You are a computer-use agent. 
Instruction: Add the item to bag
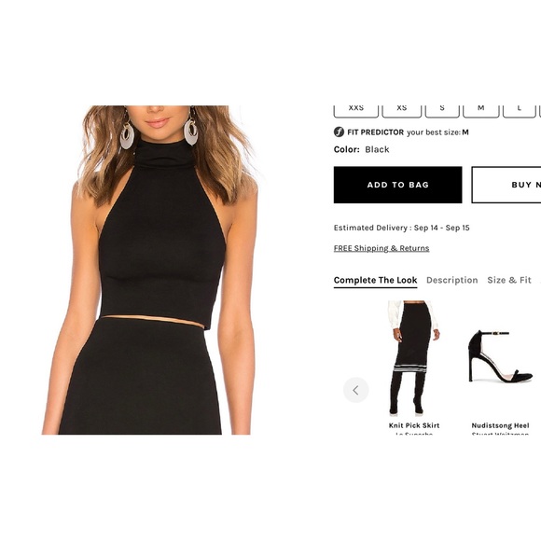tap(397, 185)
